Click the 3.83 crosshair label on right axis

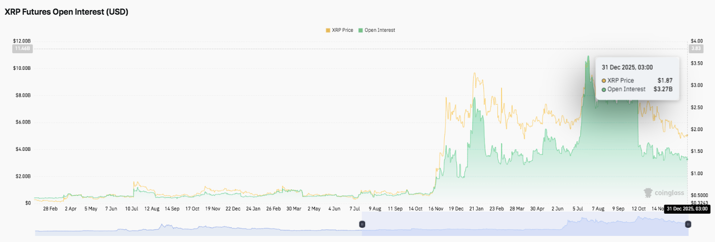(695, 49)
